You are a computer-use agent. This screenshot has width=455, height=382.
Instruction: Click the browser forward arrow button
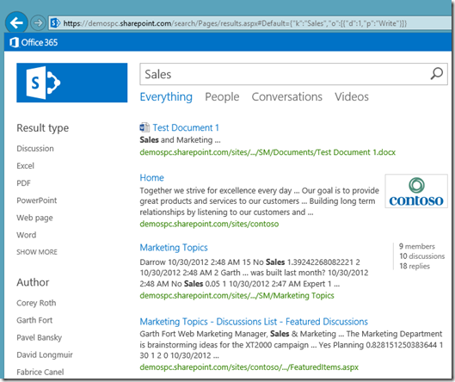tap(38, 22)
